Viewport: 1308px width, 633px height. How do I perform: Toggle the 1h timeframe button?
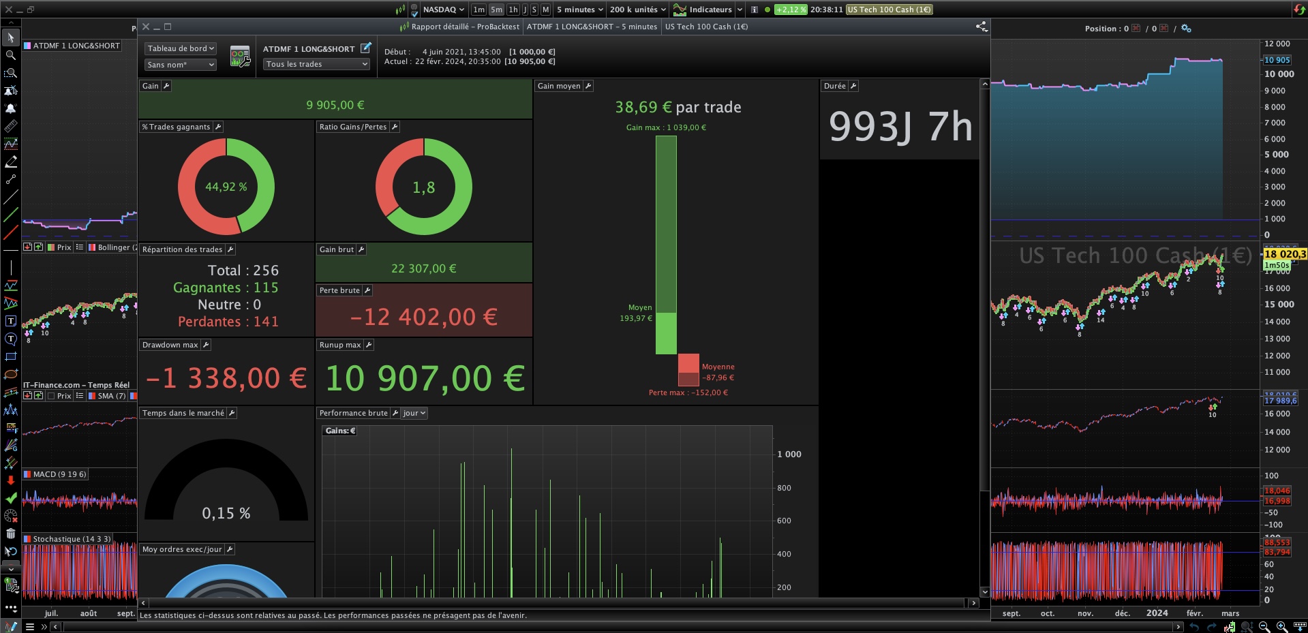(x=513, y=10)
